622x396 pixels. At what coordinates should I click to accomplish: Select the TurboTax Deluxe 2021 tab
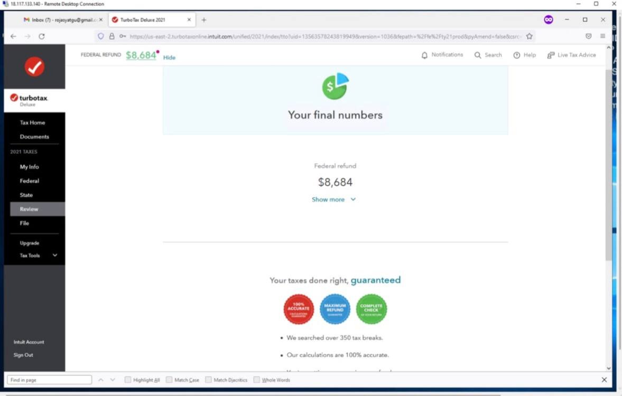(x=152, y=20)
